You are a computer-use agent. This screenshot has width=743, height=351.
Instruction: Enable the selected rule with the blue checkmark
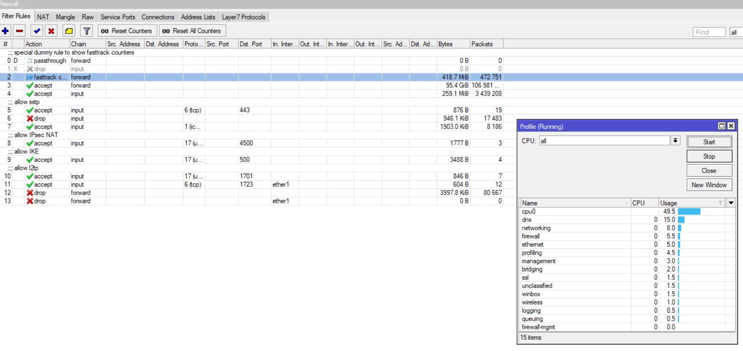pos(37,31)
